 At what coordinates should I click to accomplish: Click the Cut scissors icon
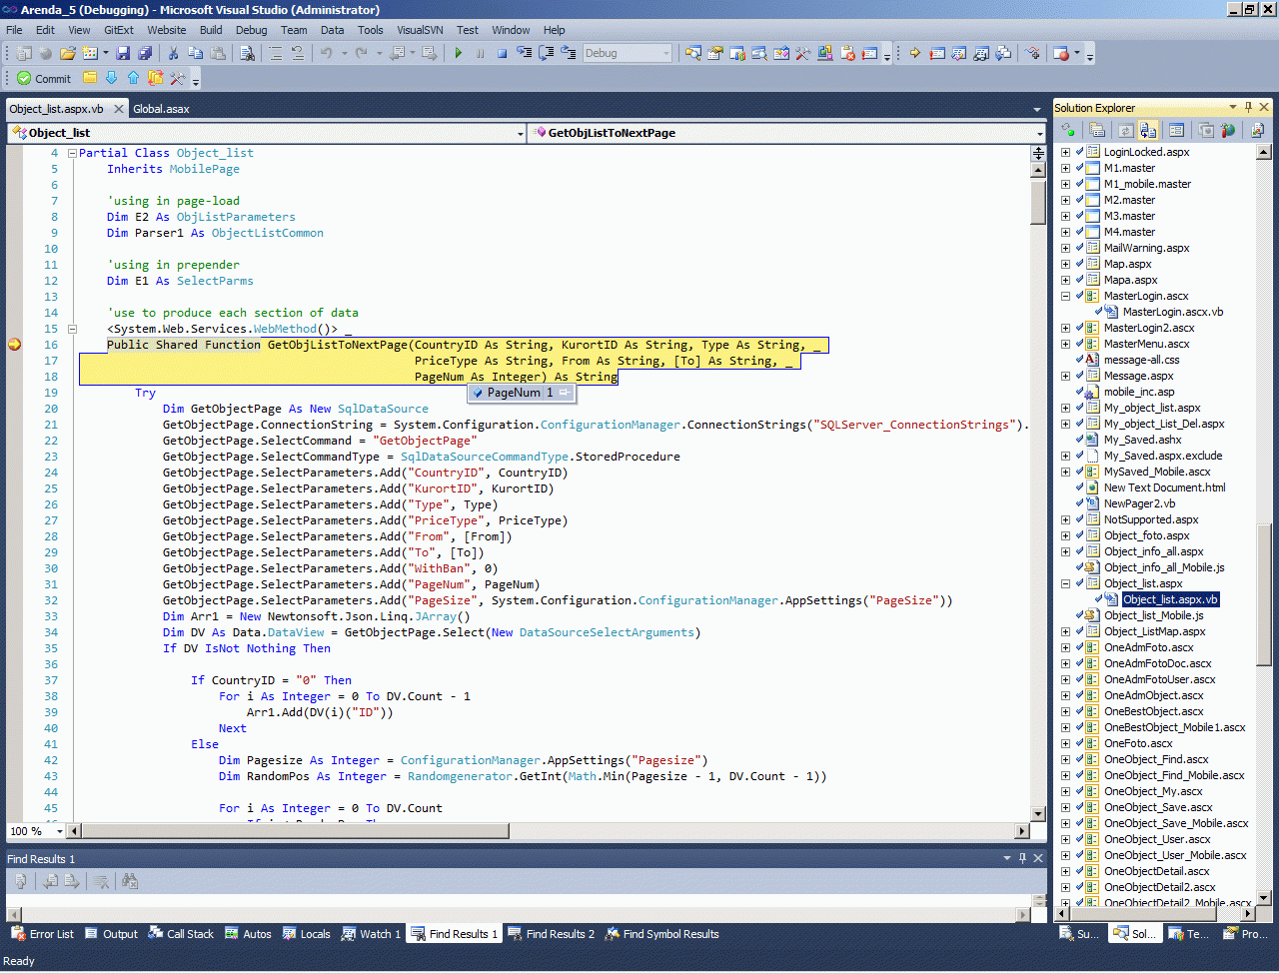pyautogui.click(x=173, y=53)
